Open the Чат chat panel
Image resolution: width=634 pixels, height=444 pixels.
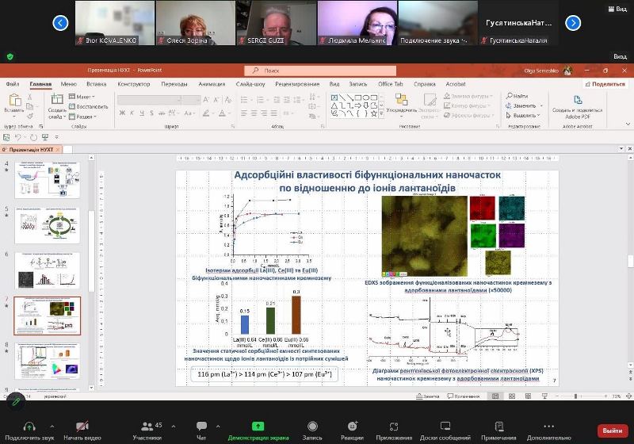point(201,426)
